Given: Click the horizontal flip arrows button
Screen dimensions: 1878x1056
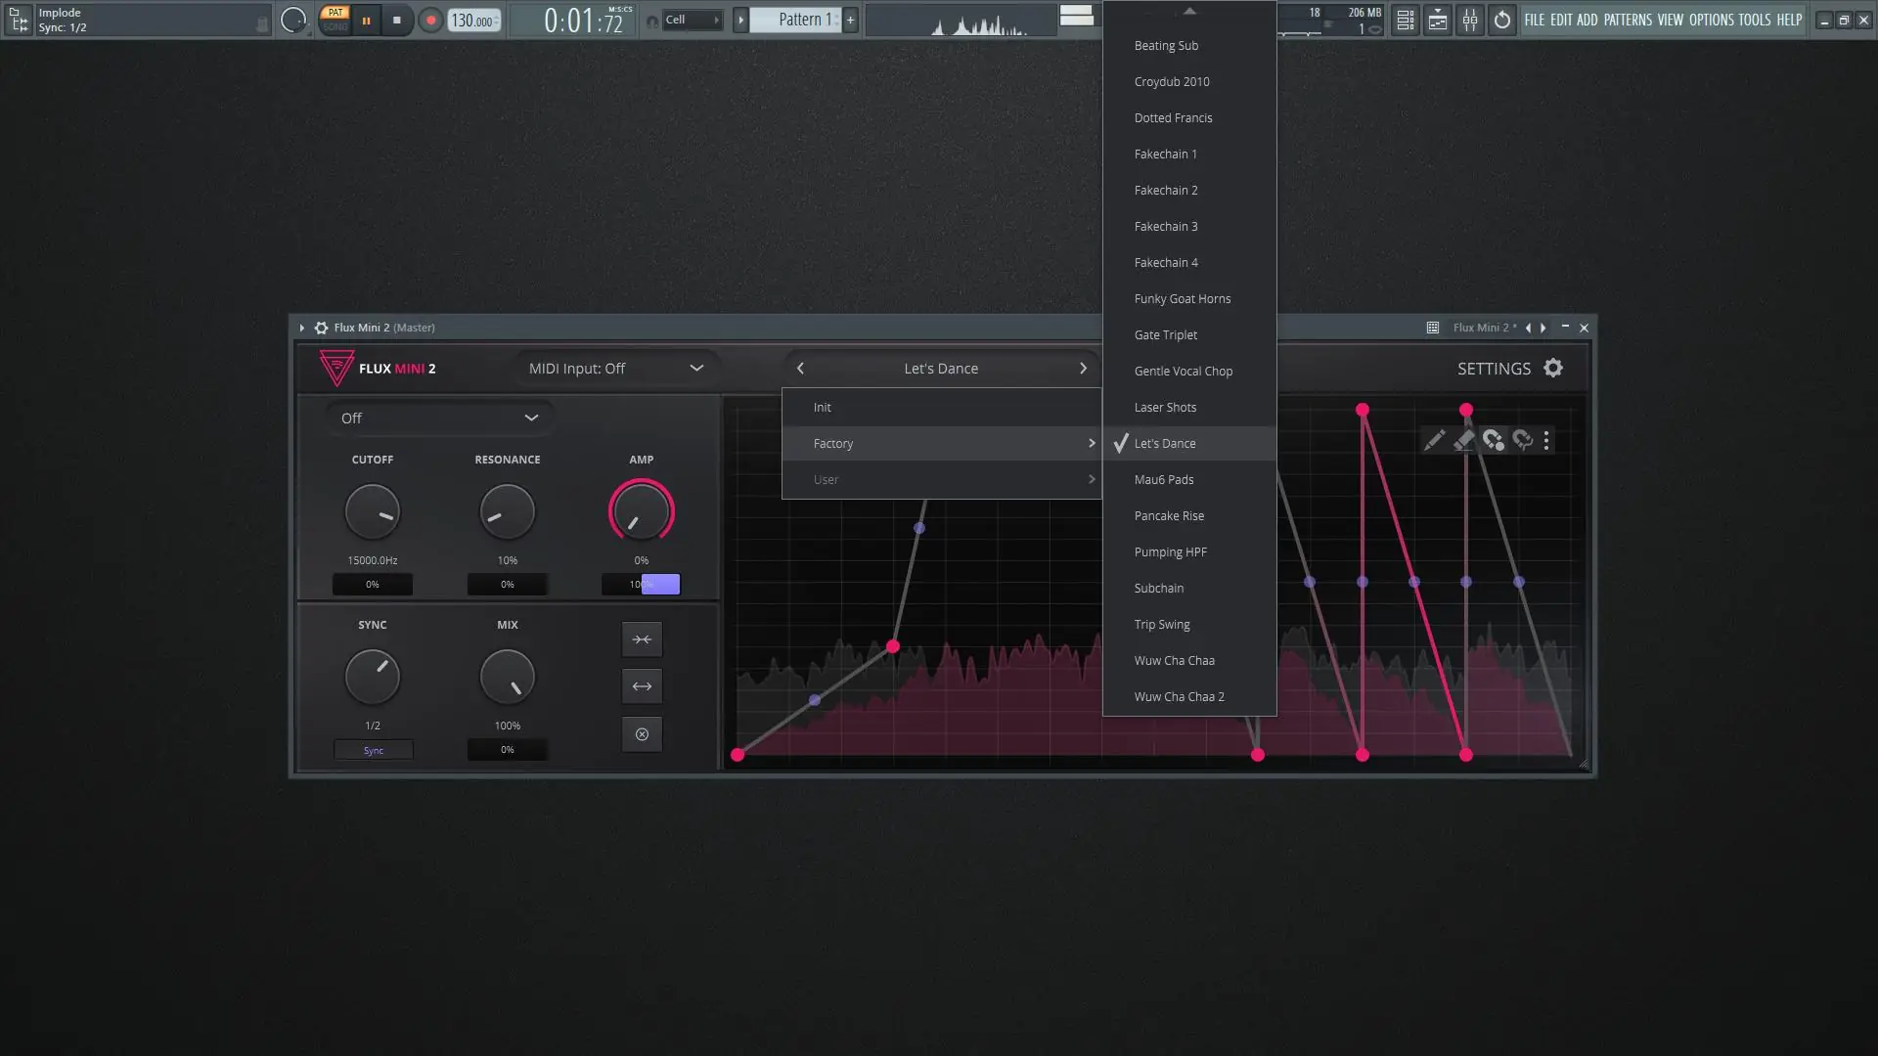Looking at the screenshot, I should coord(642,686).
